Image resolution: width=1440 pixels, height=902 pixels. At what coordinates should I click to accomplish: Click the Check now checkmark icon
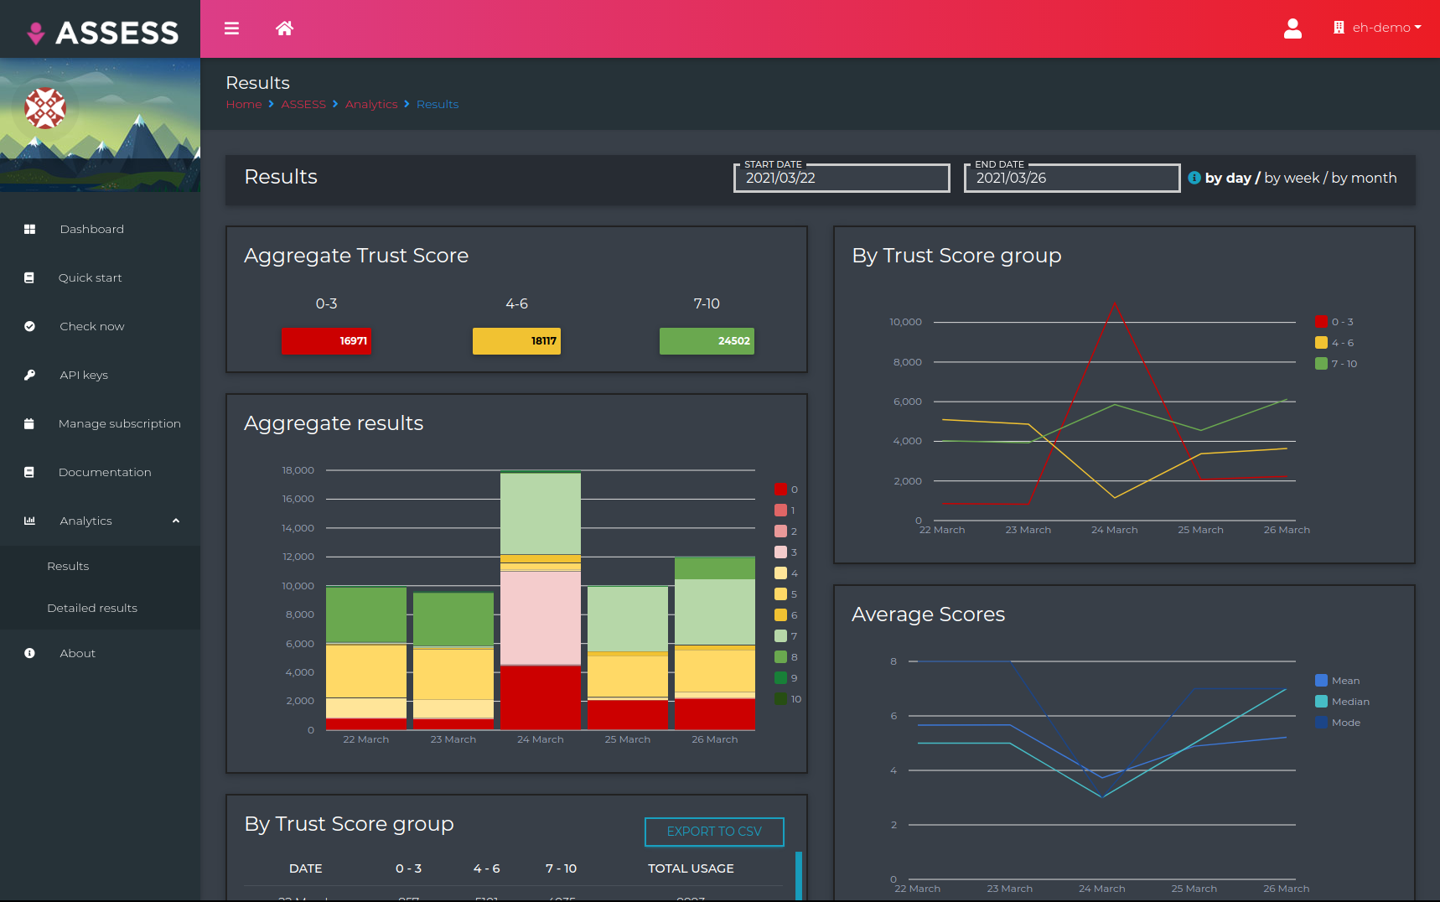[x=29, y=326]
